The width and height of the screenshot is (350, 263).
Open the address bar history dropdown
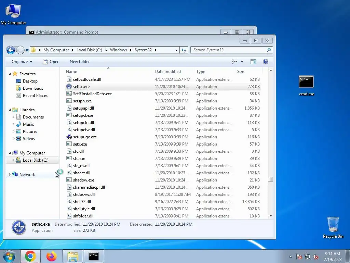tap(176, 50)
